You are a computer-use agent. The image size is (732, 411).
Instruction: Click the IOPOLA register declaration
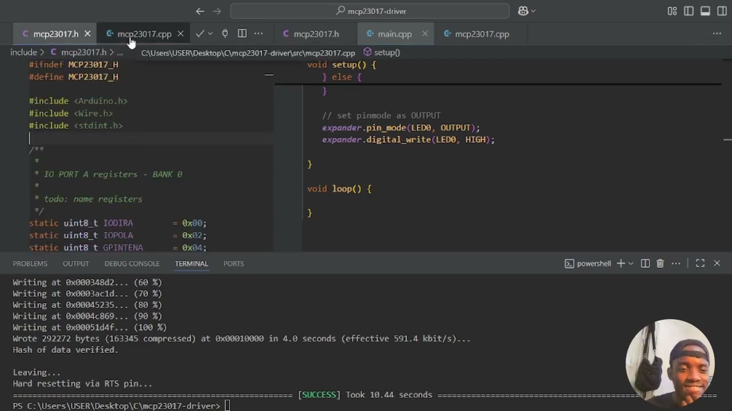tap(118, 235)
